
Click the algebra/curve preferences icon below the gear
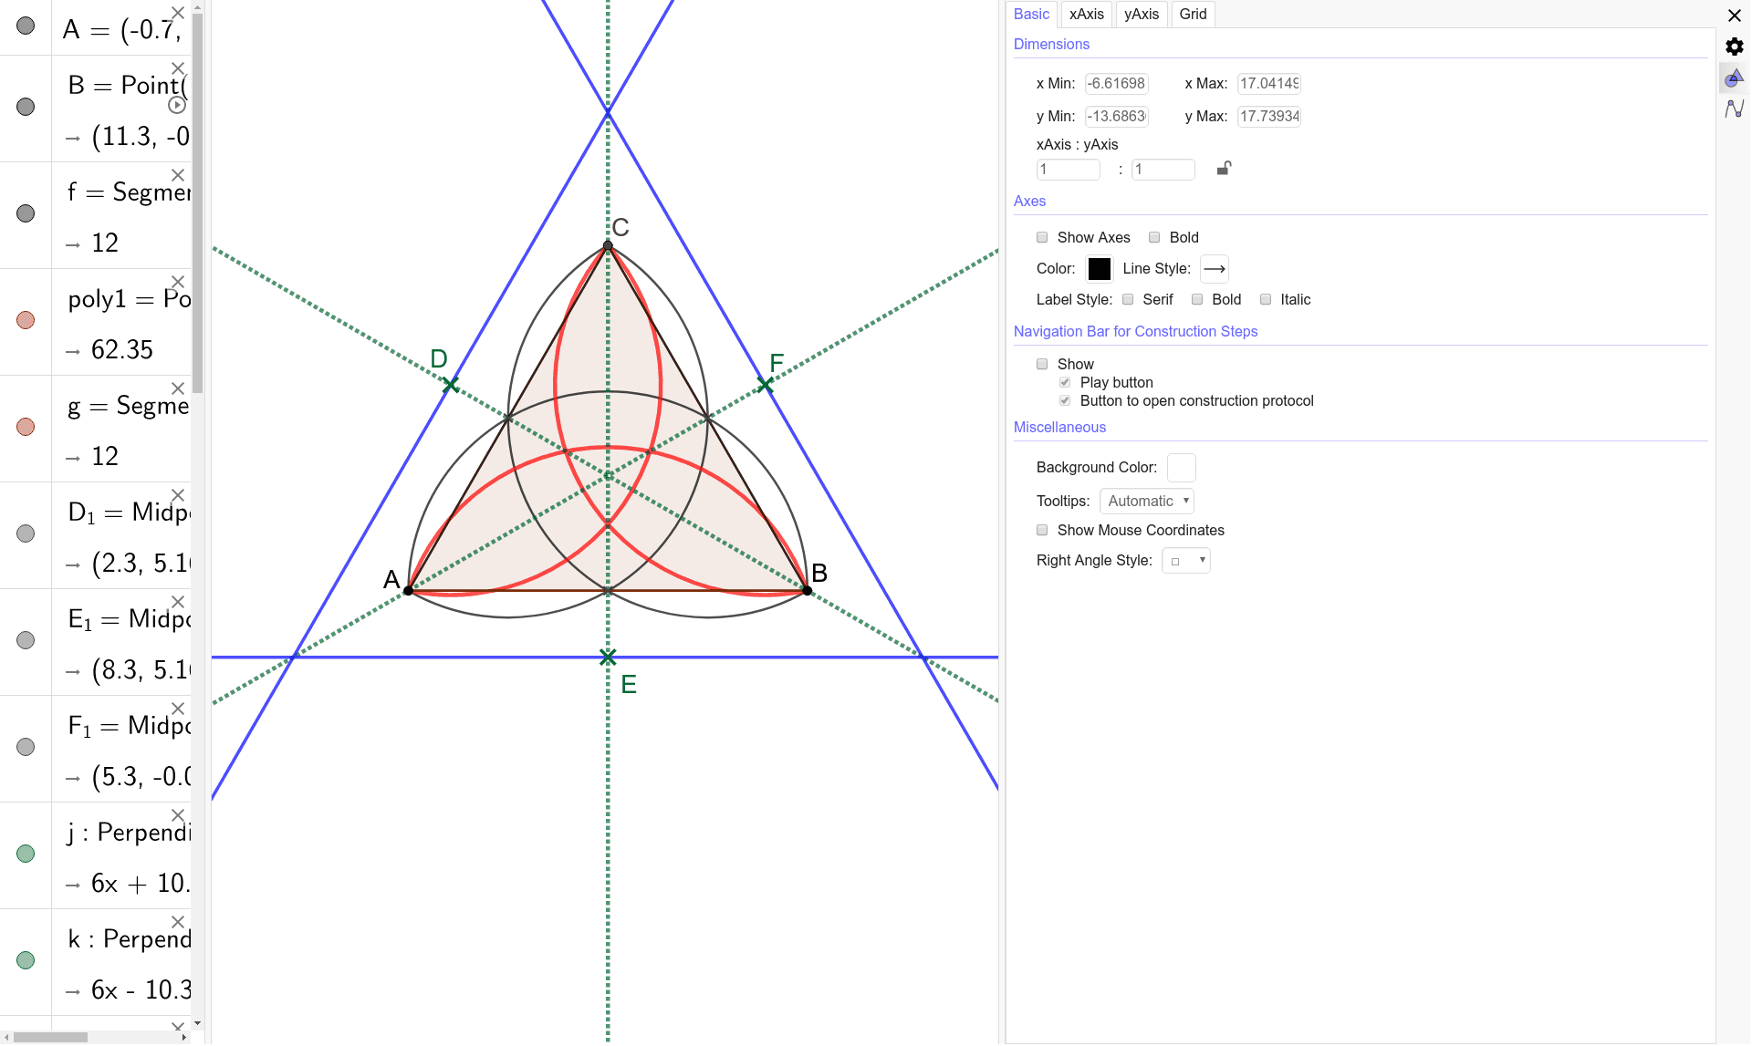tap(1733, 110)
